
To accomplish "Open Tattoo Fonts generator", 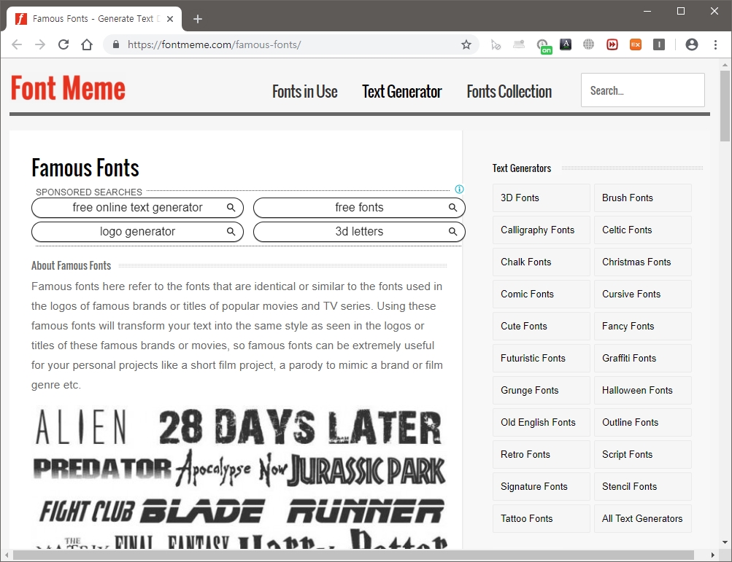I will (541, 518).
